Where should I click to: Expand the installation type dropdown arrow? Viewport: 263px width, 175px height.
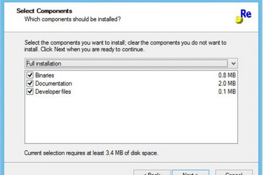click(233, 63)
